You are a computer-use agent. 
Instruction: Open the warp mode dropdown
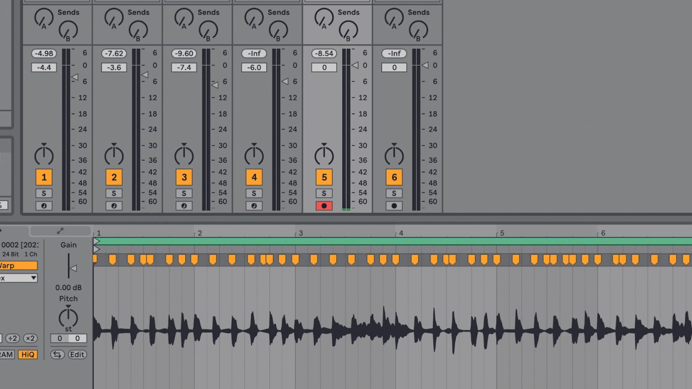(x=18, y=278)
